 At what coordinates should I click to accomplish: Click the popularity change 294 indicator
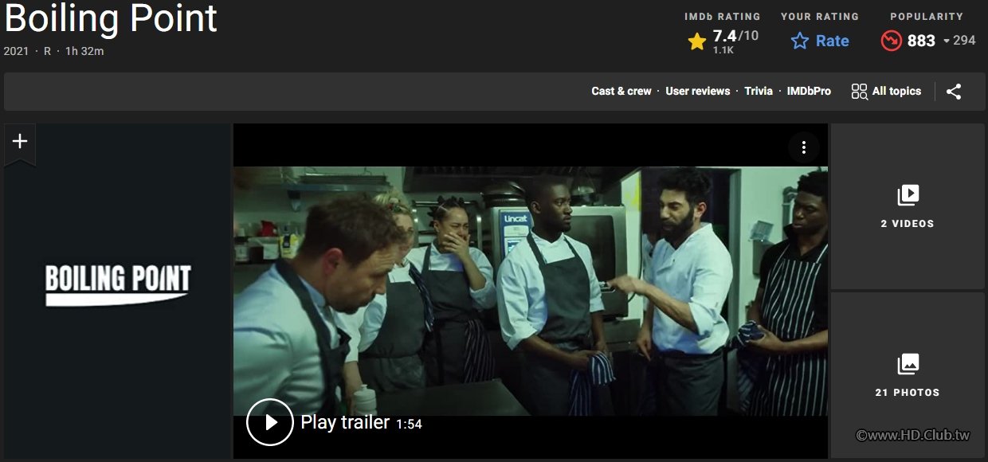(x=959, y=41)
